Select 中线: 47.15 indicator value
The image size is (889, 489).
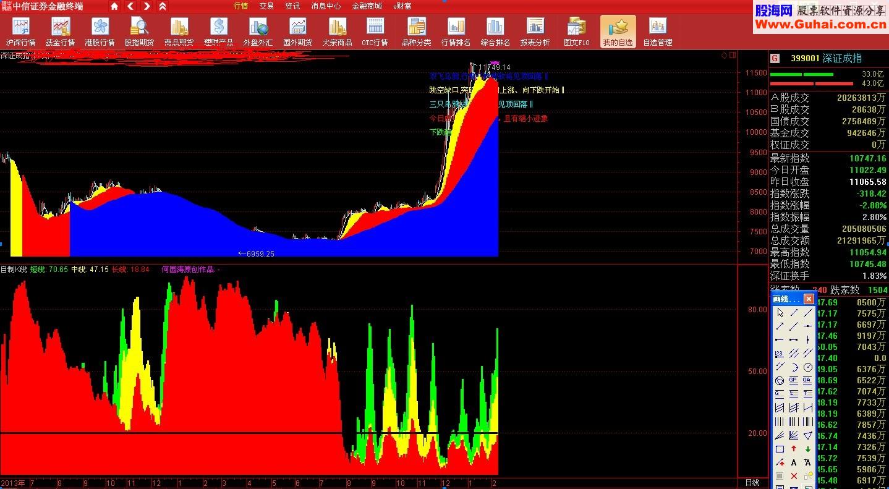pyautogui.click(x=90, y=270)
